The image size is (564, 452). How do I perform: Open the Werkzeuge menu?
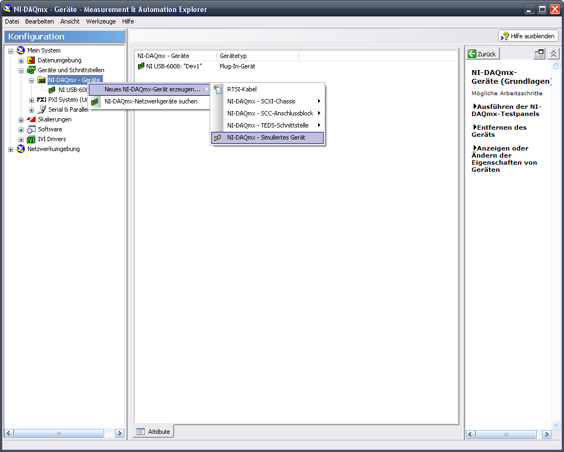(x=101, y=21)
